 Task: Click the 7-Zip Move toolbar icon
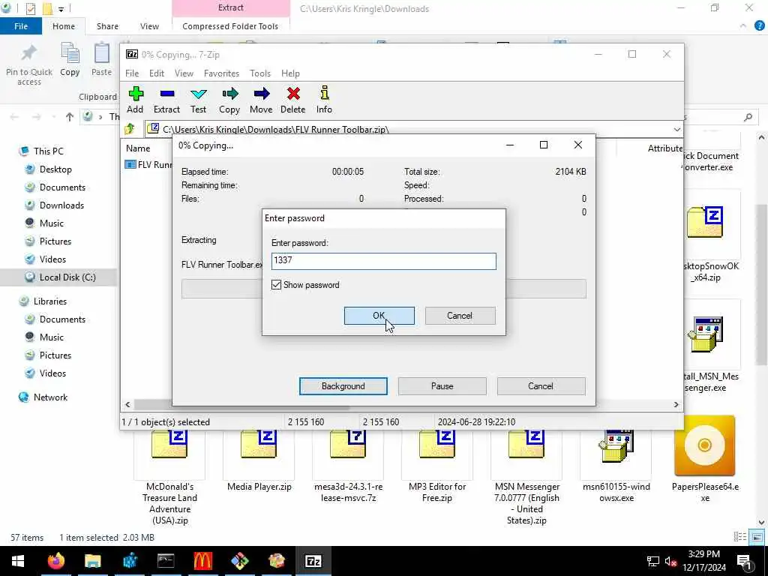pyautogui.click(x=262, y=94)
